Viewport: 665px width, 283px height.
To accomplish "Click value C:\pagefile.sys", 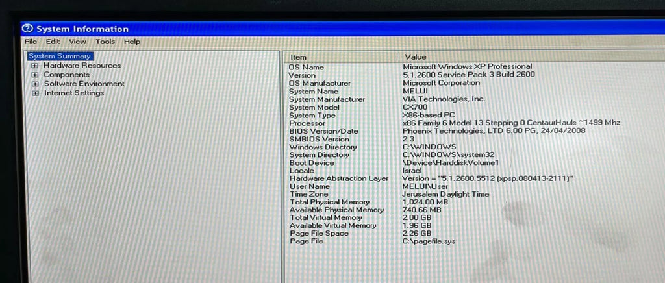I will [x=429, y=241].
